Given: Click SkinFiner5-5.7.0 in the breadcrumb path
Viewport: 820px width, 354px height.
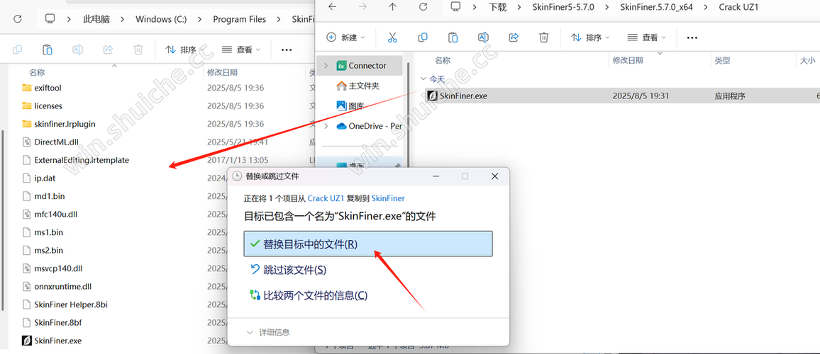Looking at the screenshot, I should (563, 7).
